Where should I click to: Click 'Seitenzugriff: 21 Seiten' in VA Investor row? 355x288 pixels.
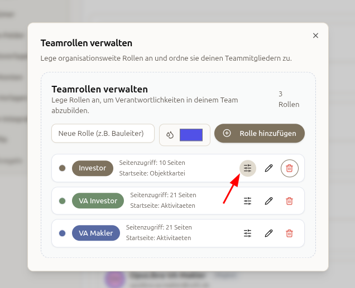pyautogui.click(x=163, y=195)
